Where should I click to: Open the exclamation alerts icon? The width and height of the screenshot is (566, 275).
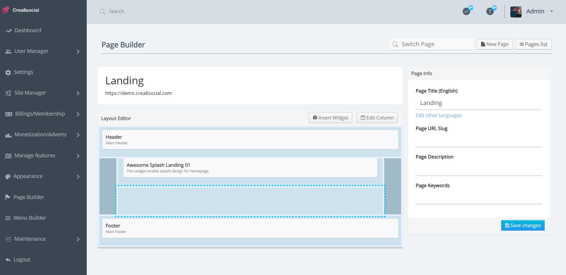pos(490,12)
